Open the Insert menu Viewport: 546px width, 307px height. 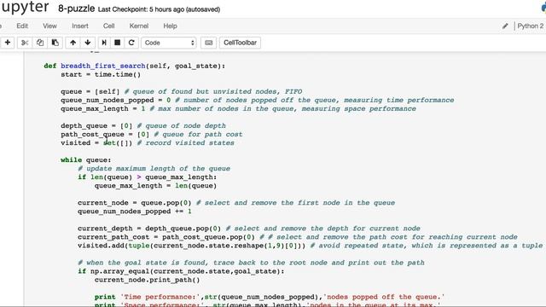coord(80,26)
